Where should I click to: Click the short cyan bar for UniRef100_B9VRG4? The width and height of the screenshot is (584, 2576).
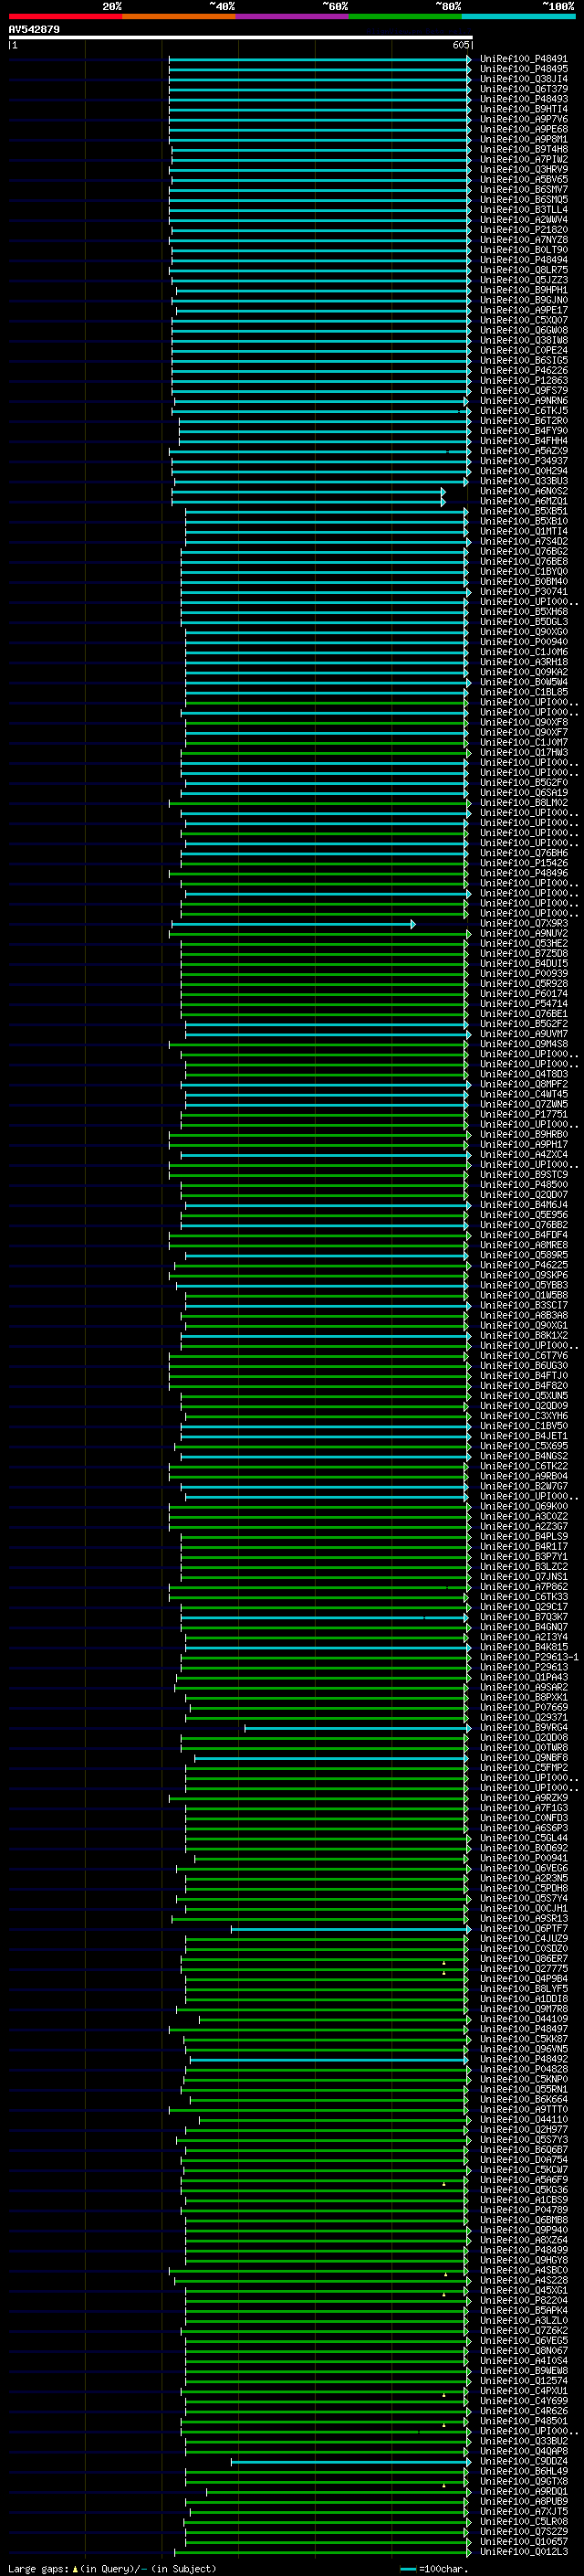[x=358, y=1727]
